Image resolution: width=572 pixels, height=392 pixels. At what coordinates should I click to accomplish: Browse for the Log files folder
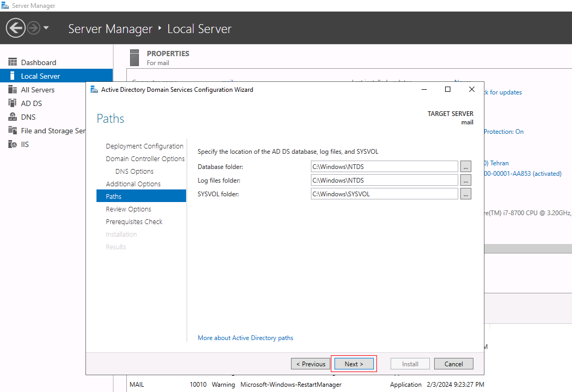tap(466, 181)
